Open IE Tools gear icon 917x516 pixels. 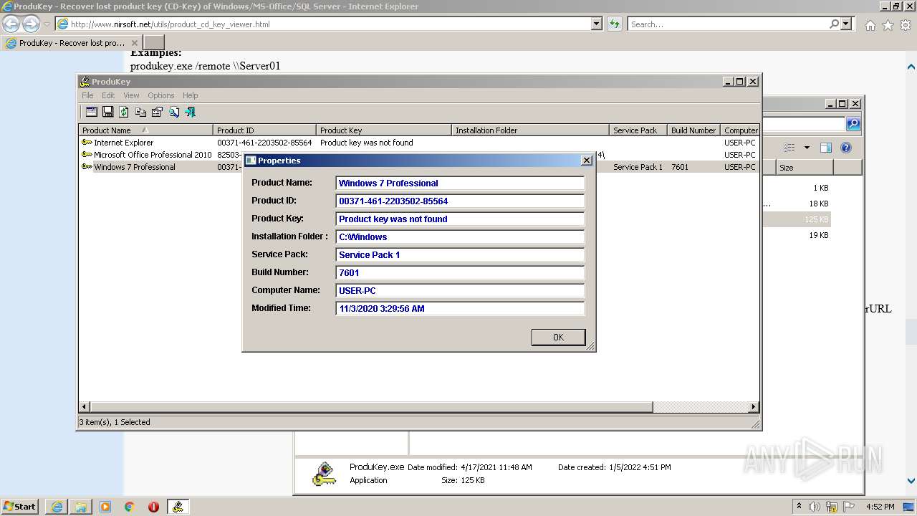906,25
